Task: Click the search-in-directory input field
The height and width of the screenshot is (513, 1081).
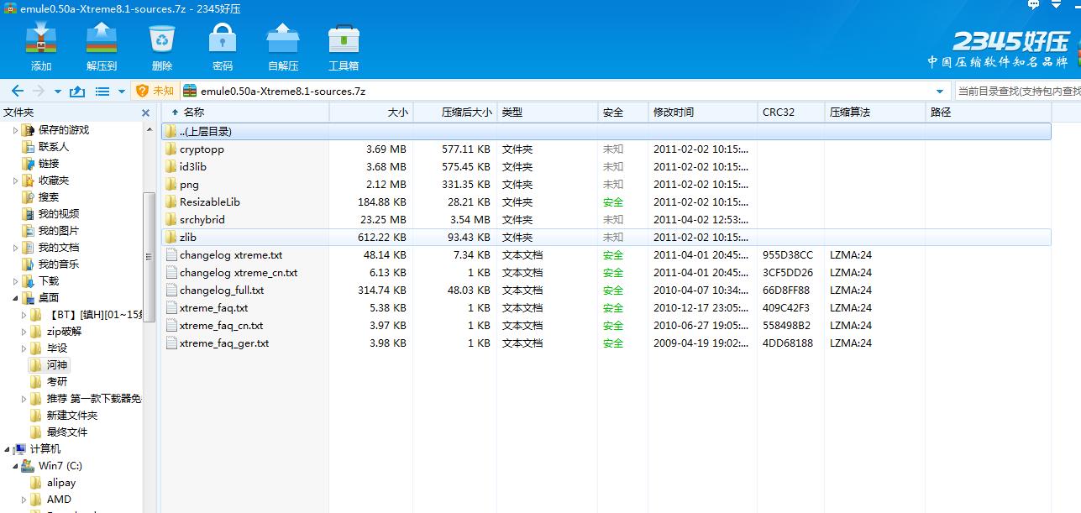Action: [x=1017, y=91]
